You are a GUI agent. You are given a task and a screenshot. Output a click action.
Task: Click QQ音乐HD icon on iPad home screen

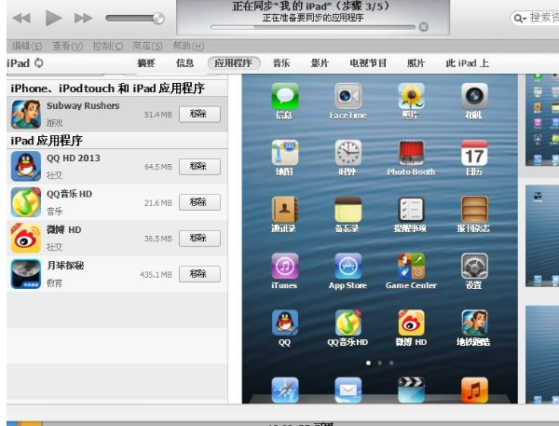(x=348, y=323)
